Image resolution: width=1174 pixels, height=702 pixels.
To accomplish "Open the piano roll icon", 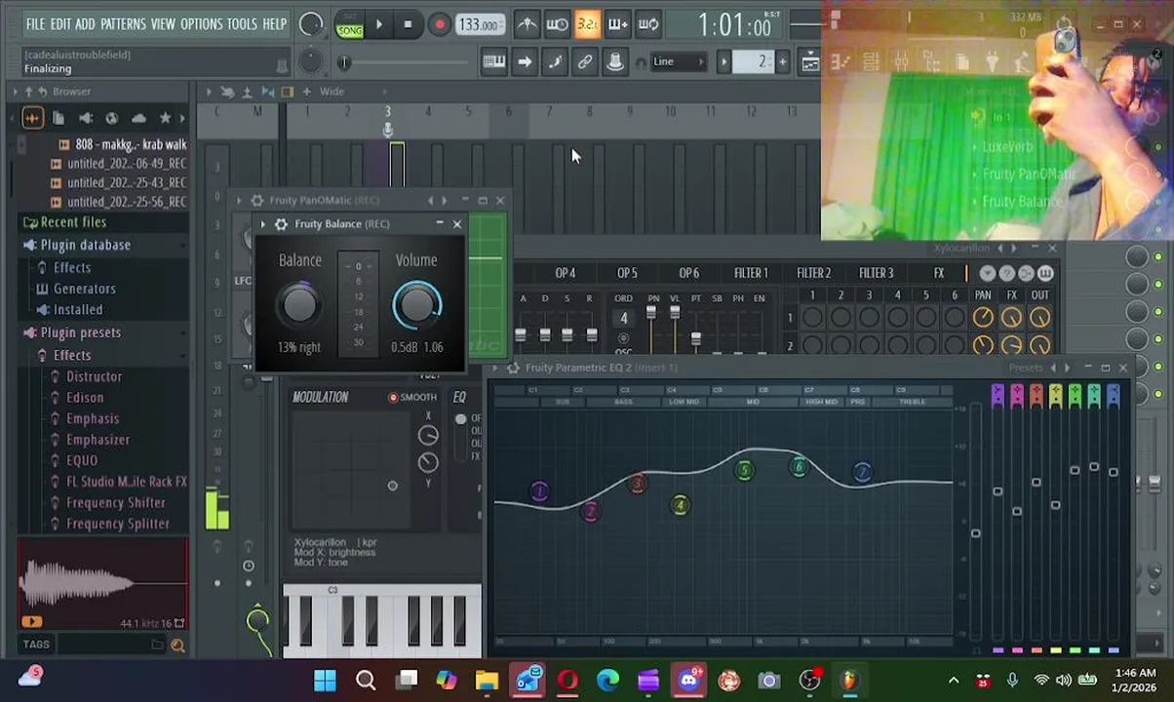I will [x=493, y=62].
